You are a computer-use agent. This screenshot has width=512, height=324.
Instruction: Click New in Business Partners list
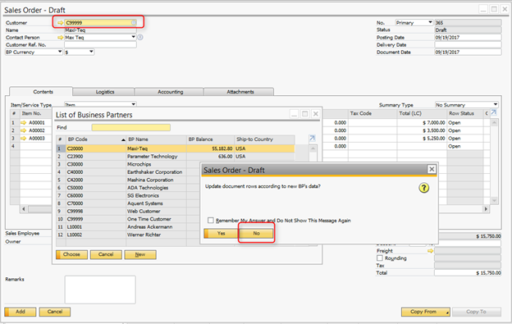point(140,254)
